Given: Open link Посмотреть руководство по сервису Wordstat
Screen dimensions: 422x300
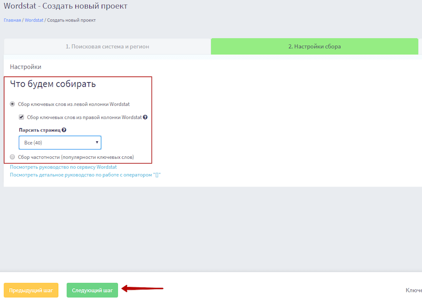Looking at the screenshot, I should click(x=63, y=167).
